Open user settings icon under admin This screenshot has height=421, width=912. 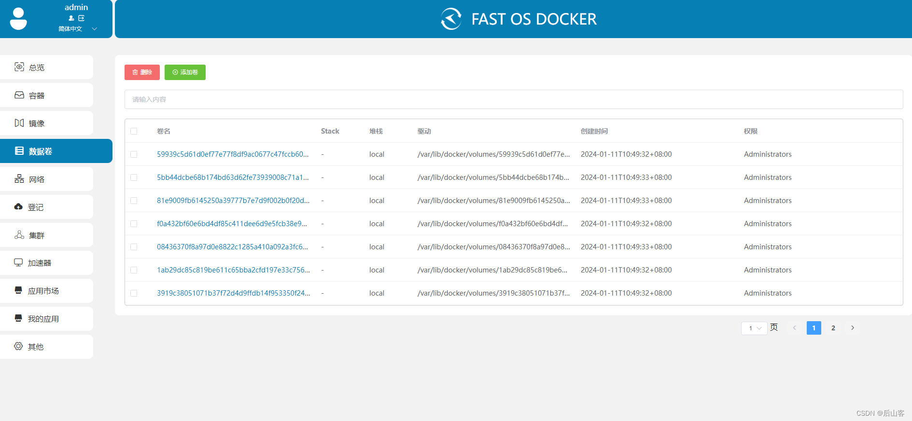(x=71, y=18)
